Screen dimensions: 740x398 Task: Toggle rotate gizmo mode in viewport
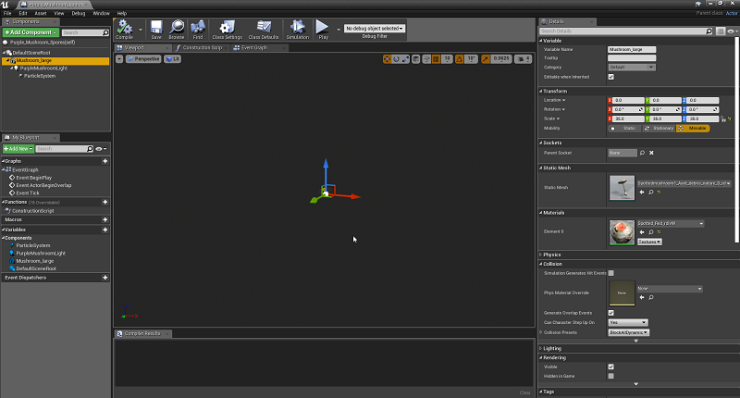point(396,59)
